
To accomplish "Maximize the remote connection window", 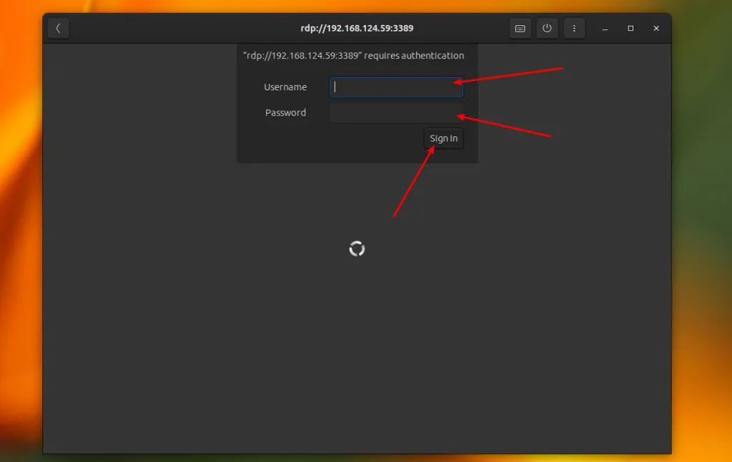I will tap(630, 29).
